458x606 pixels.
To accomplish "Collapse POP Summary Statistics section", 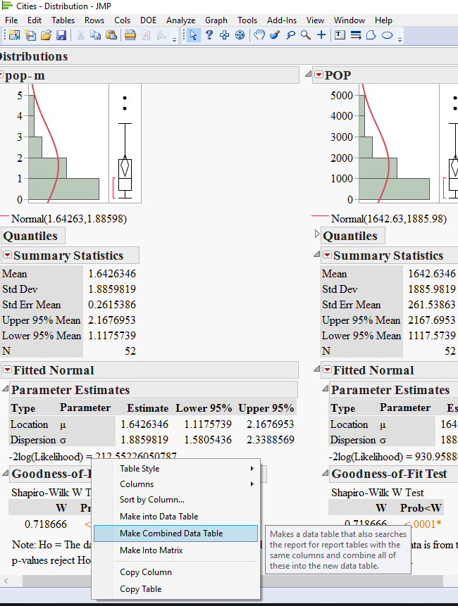I will pyautogui.click(x=317, y=254).
